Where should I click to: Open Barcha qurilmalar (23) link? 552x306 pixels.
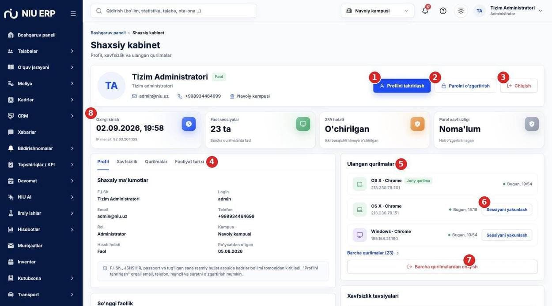(x=373, y=253)
